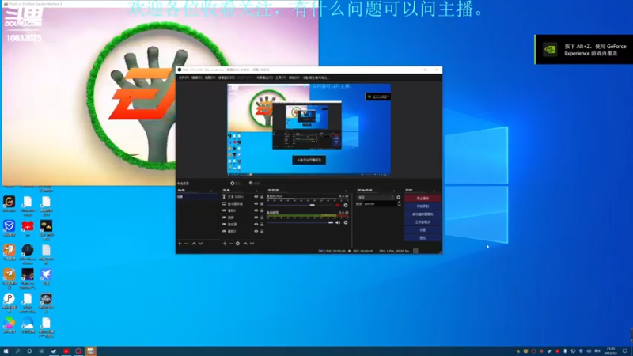Move source up in Sources panel

(245, 244)
